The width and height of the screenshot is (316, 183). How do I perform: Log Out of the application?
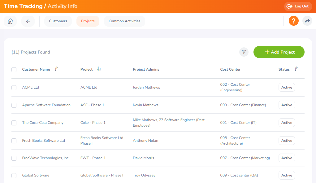tap(298, 7)
